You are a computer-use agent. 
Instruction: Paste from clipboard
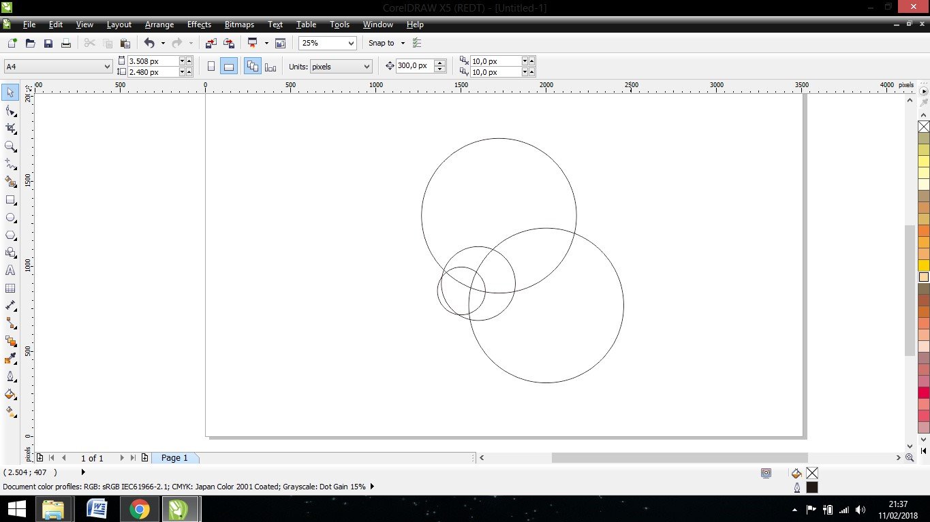pyautogui.click(x=125, y=43)
